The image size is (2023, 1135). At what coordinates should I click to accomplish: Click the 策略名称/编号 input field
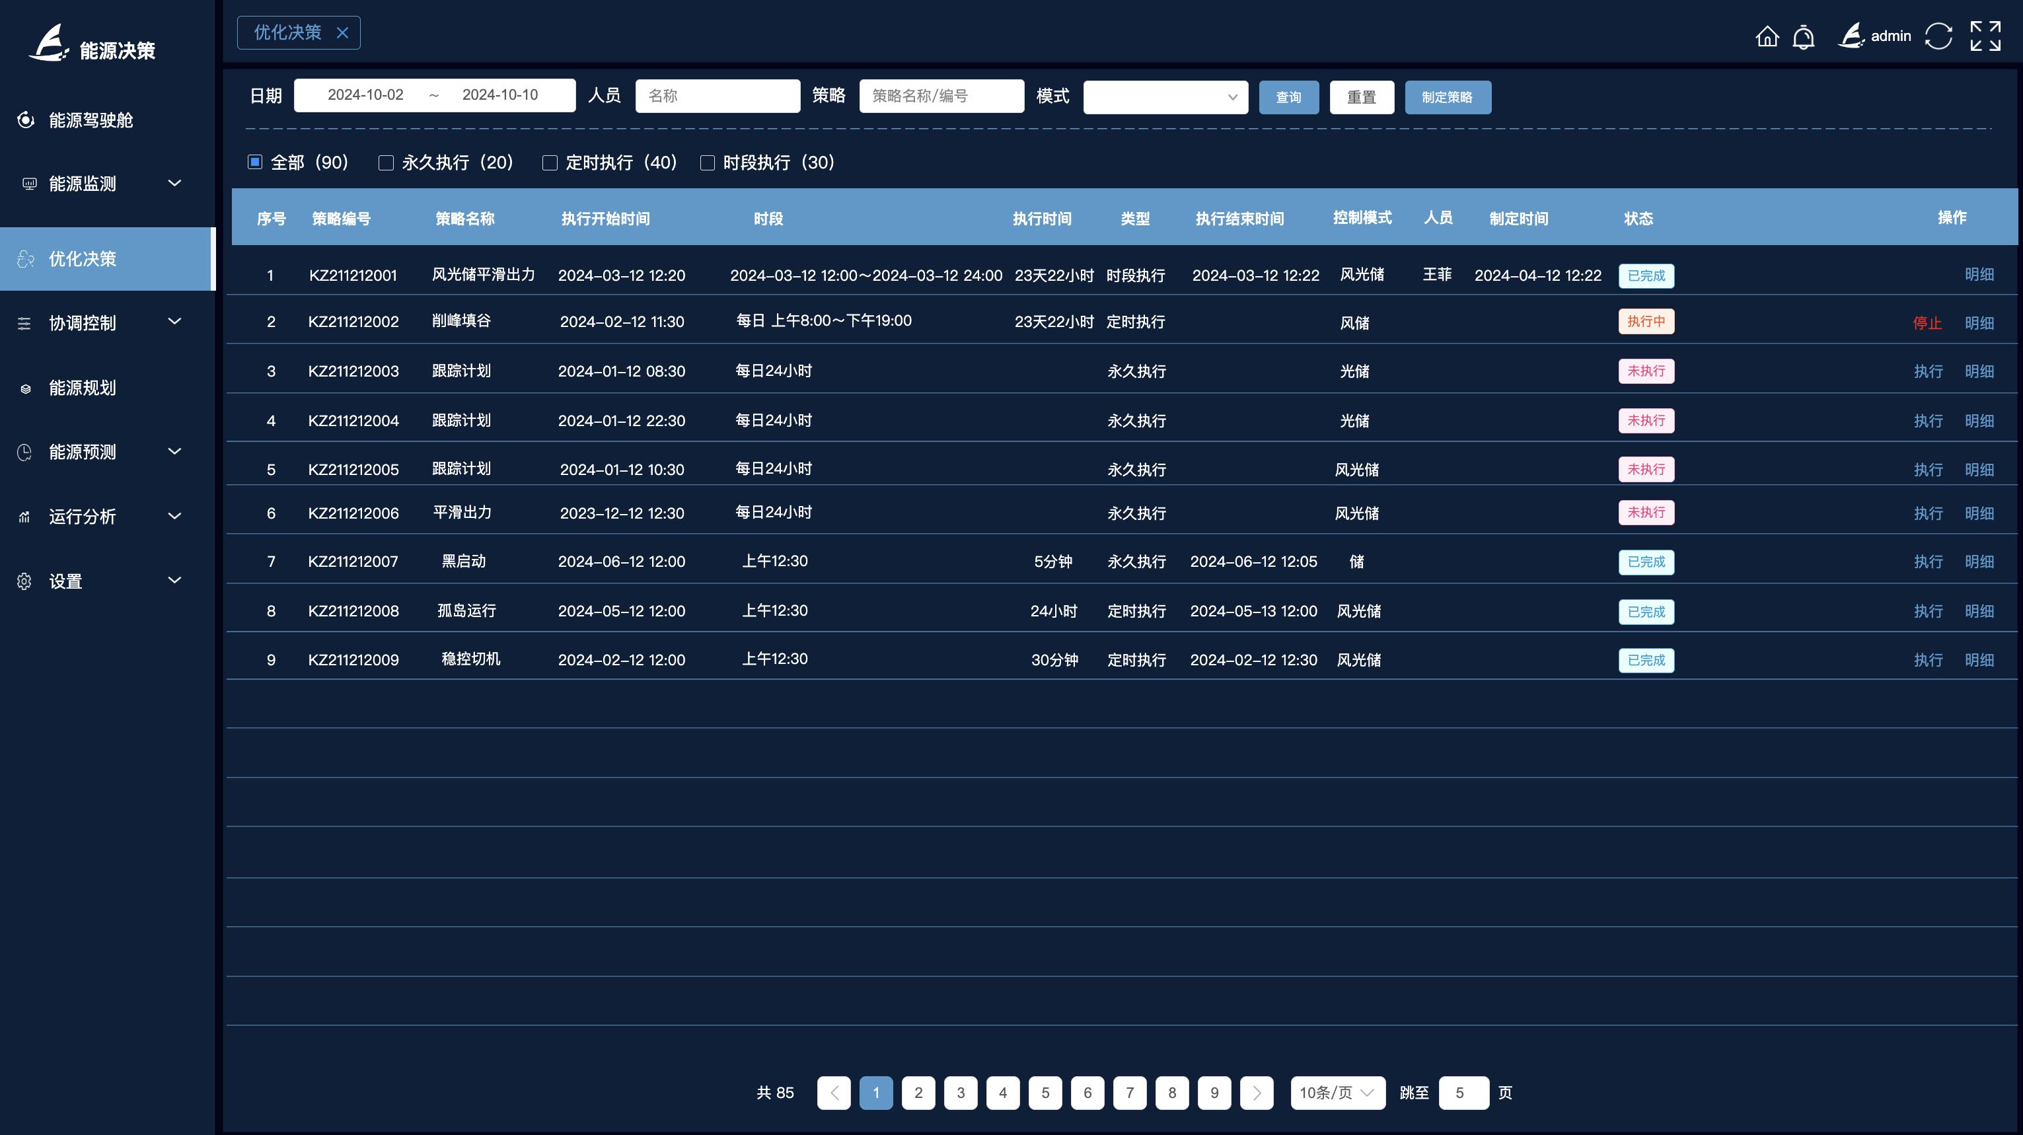click(x=941, y=96)
